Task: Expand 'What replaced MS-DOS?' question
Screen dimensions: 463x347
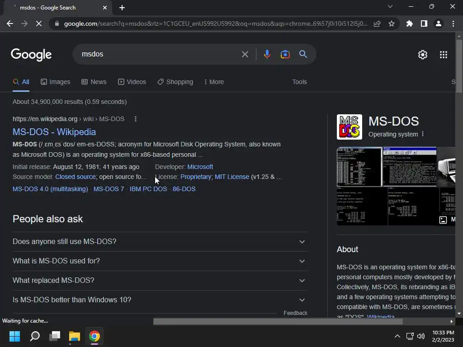Action: [x=160, y=281]
